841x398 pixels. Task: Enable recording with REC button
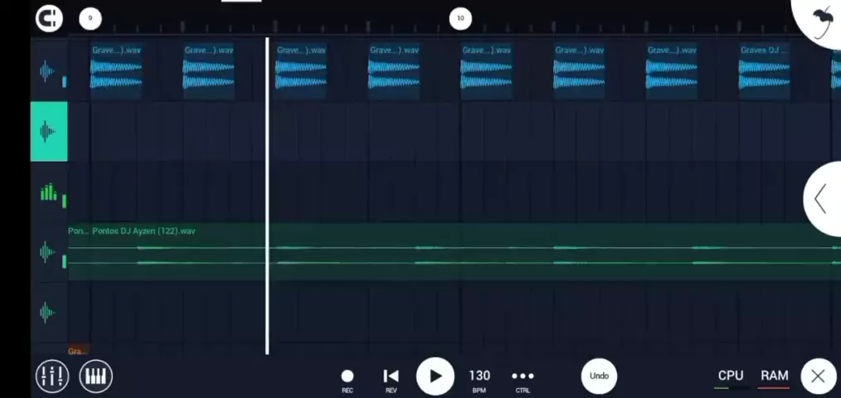(x=348, y=377)
